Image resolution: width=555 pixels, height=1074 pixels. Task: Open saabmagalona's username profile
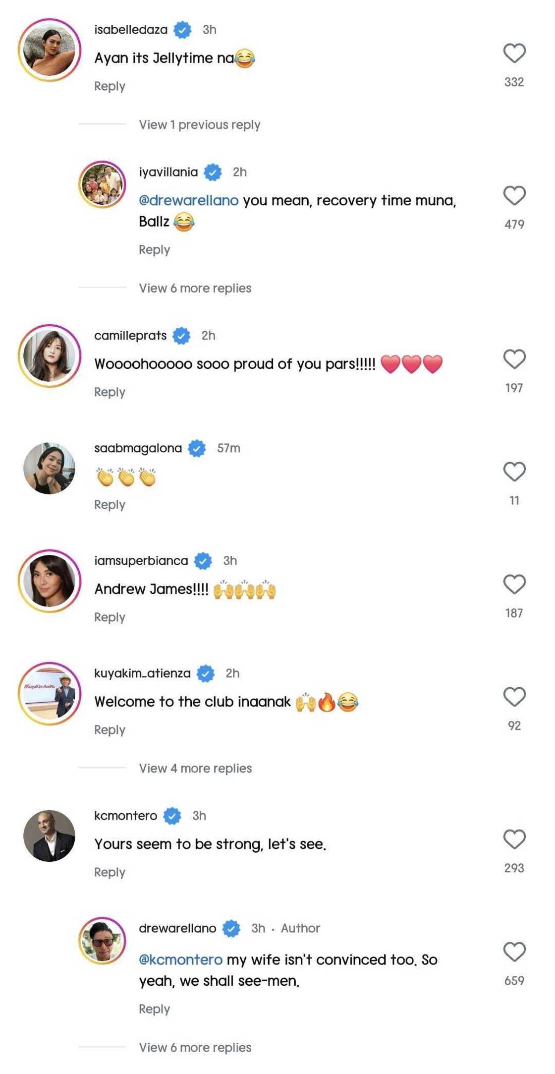138,448
